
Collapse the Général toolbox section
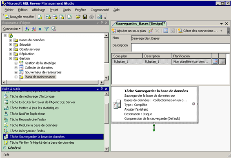pyautogui.click(x=5, y=148)
